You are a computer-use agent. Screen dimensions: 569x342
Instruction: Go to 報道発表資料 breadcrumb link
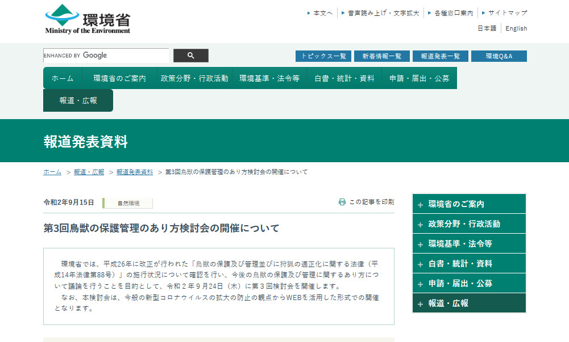click(x=135, y=172)
